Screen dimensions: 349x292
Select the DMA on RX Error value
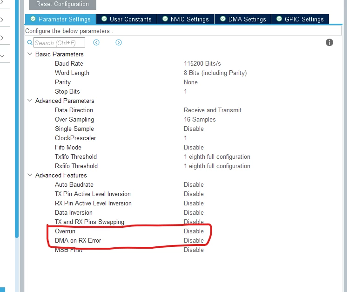pos(194,241)
